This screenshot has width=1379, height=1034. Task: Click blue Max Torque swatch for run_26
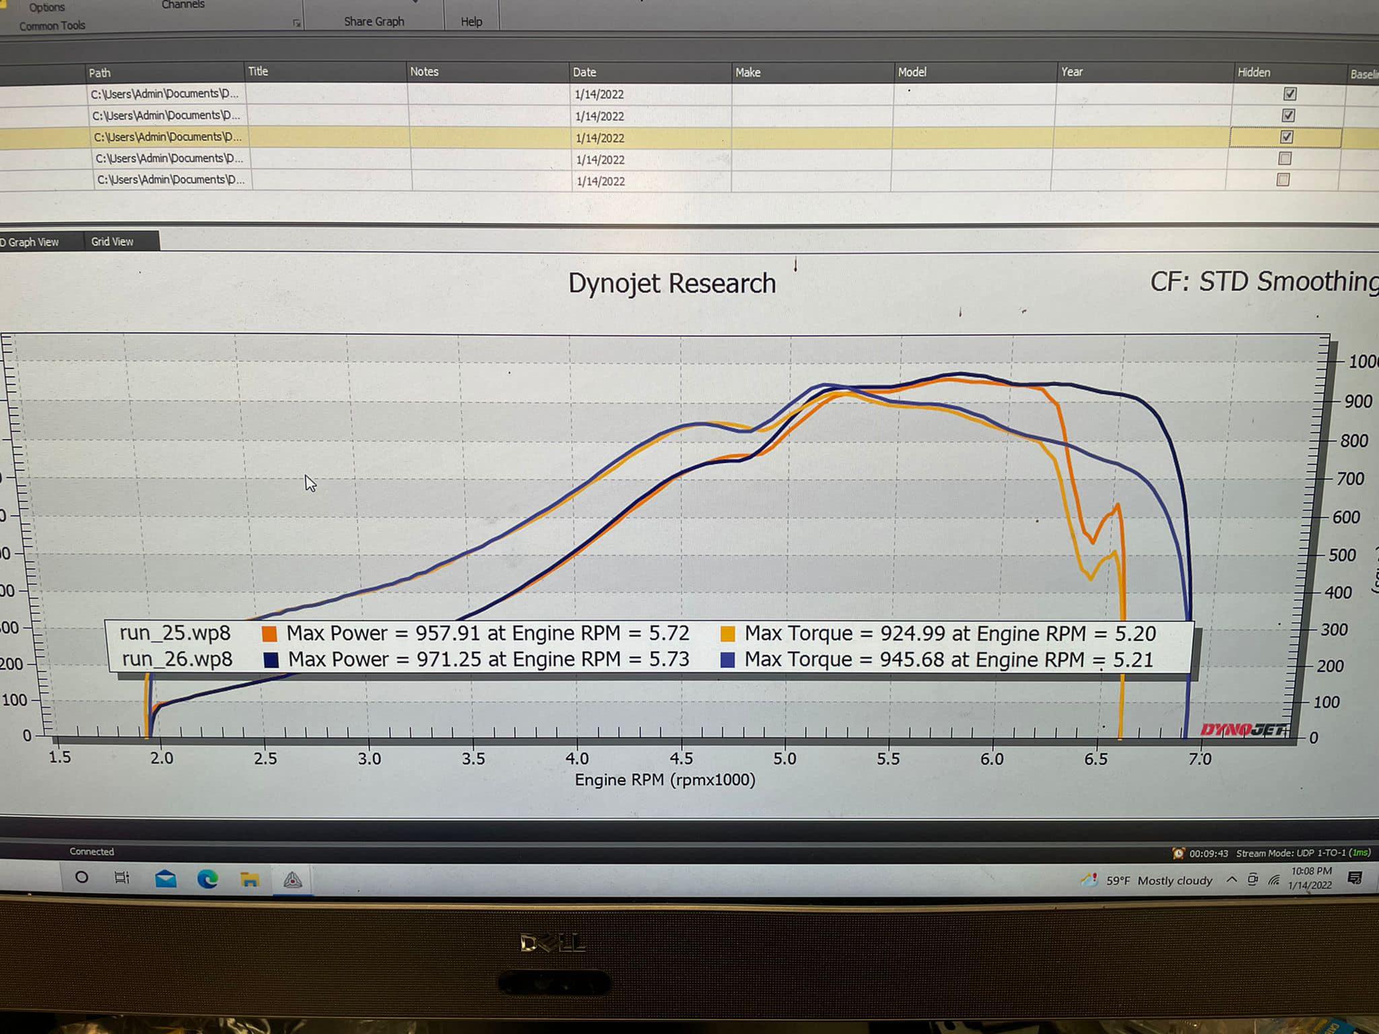[x=727, y=660]
